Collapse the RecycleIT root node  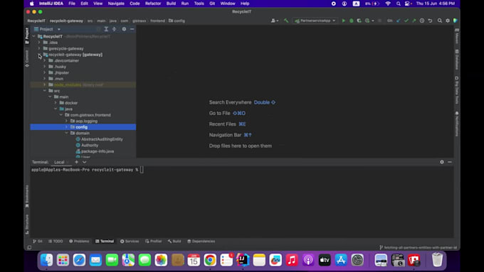tap(33, 36)
